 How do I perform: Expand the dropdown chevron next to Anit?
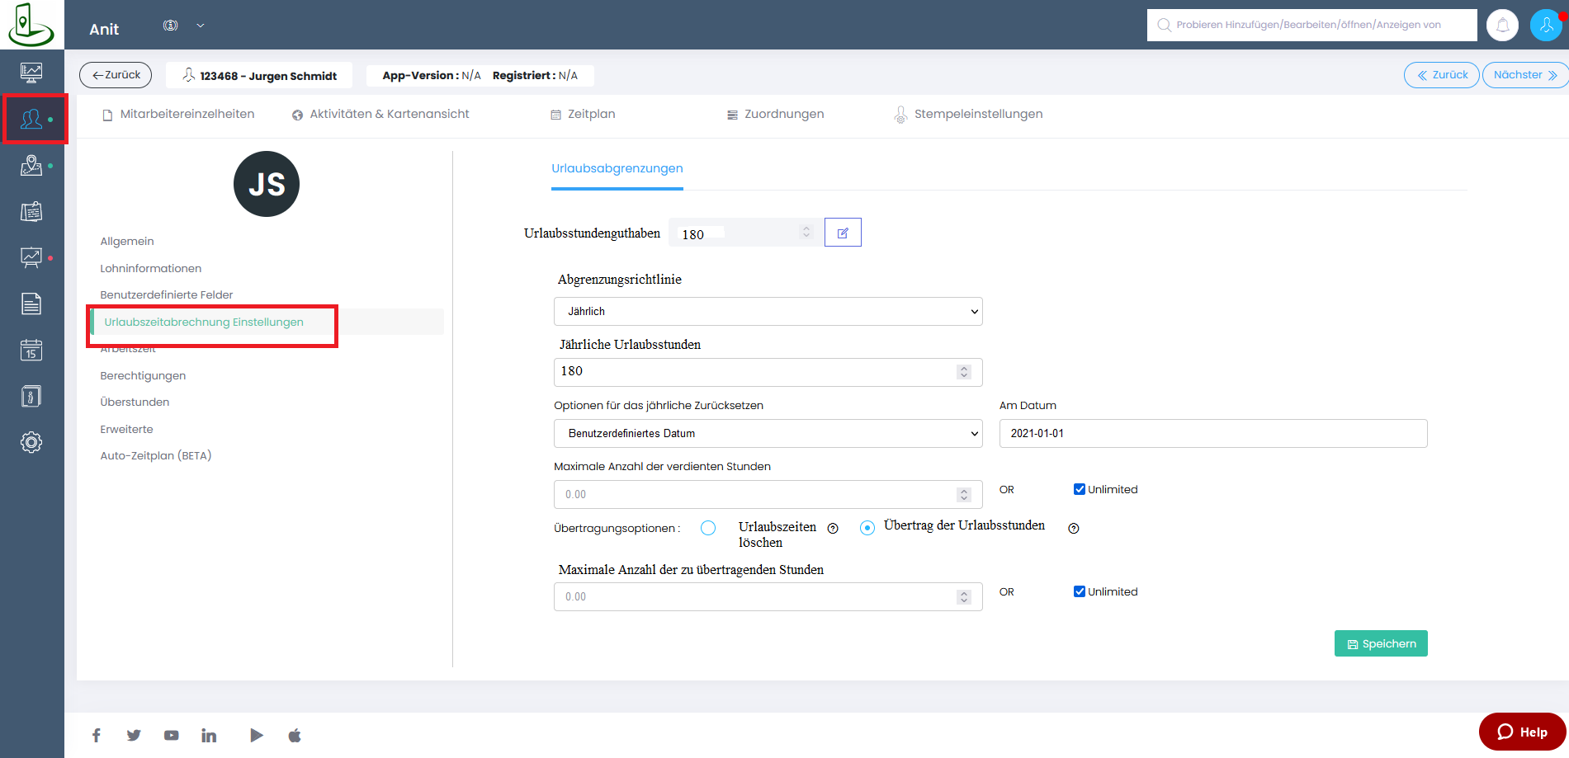click(200, 26)
